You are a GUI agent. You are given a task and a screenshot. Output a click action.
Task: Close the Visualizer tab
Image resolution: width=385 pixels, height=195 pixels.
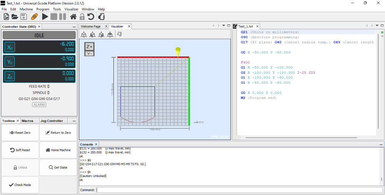129,27
